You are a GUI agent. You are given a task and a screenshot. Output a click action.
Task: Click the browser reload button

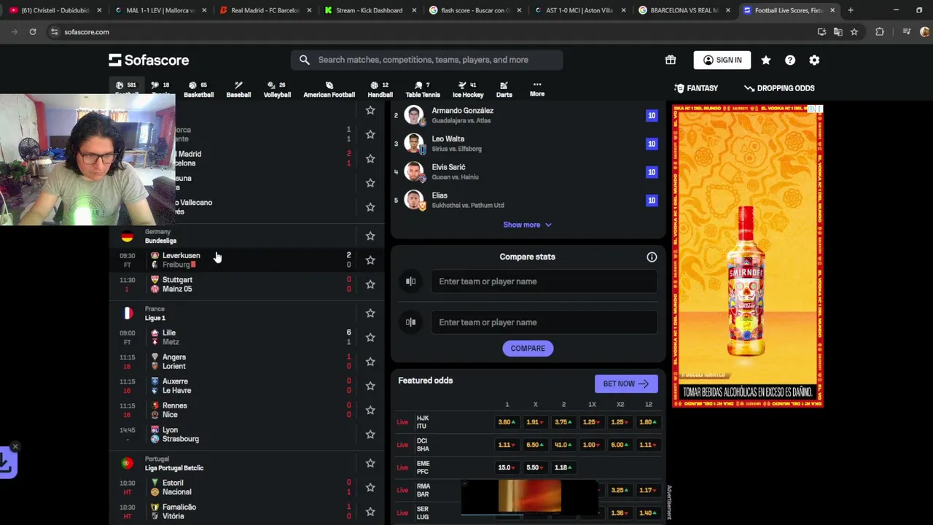click(x=33, y=32)
